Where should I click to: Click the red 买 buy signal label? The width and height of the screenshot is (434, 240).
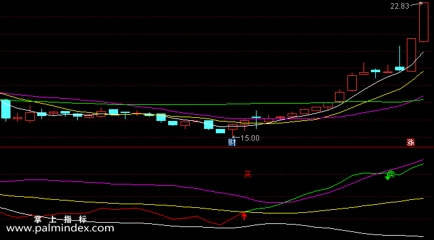(x=247, y=174)
